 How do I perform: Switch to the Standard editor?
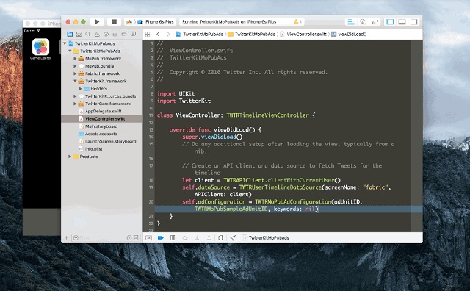pos(351,21)
